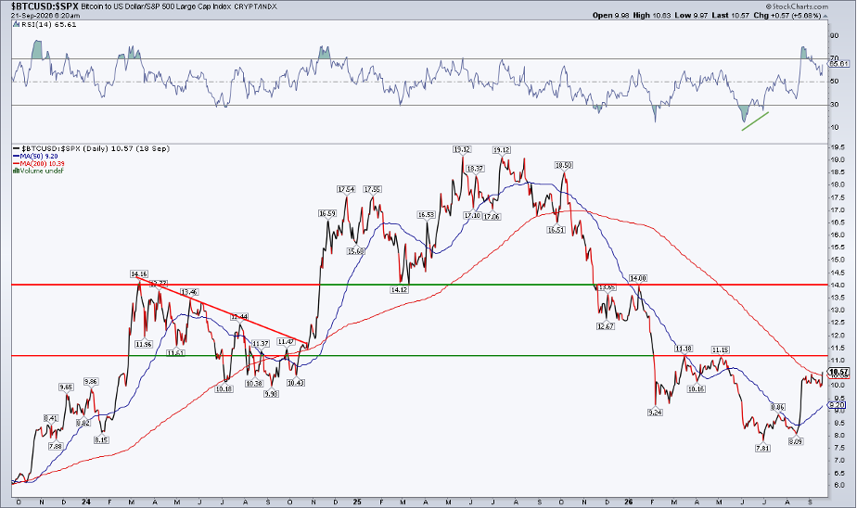The image size is (857, 508).
Task: Click the 7.81 low price label
Action: click(x=762, y=448)
